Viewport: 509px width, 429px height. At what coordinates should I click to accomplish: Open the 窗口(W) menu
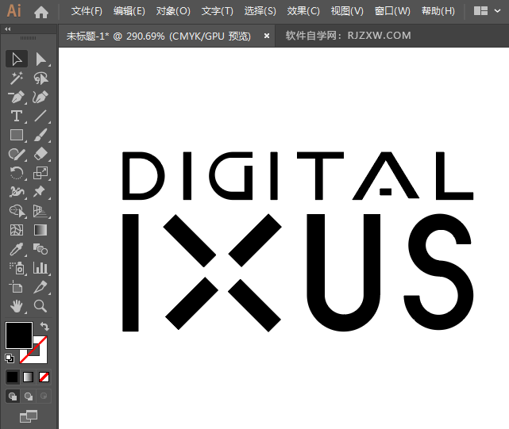(392, 11)
